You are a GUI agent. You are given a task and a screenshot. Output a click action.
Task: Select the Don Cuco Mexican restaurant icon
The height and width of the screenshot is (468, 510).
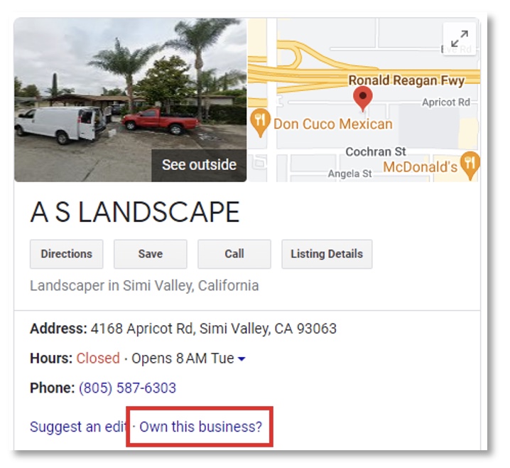pyautogui.click(x=260, y=122)
